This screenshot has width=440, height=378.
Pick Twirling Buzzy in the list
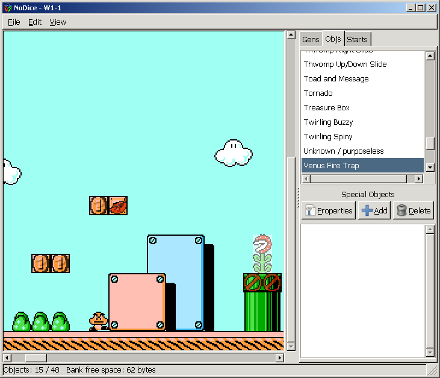click(x=362, y=122)
